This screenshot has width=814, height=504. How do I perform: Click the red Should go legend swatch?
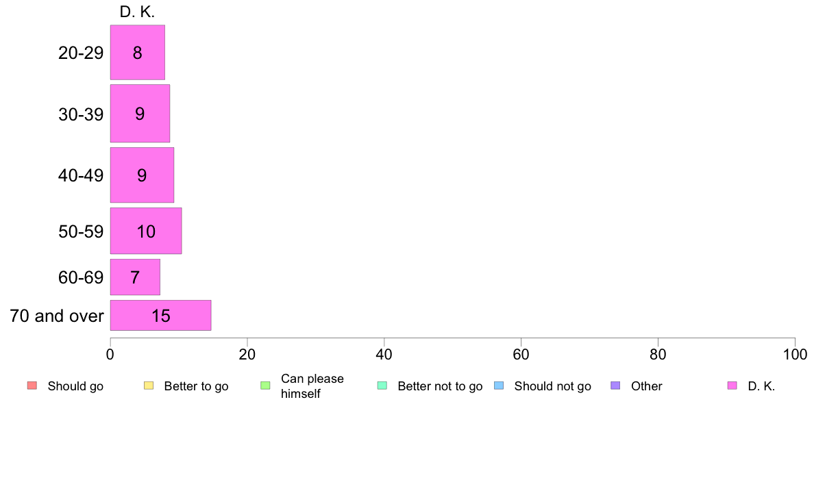coord(32,386)
